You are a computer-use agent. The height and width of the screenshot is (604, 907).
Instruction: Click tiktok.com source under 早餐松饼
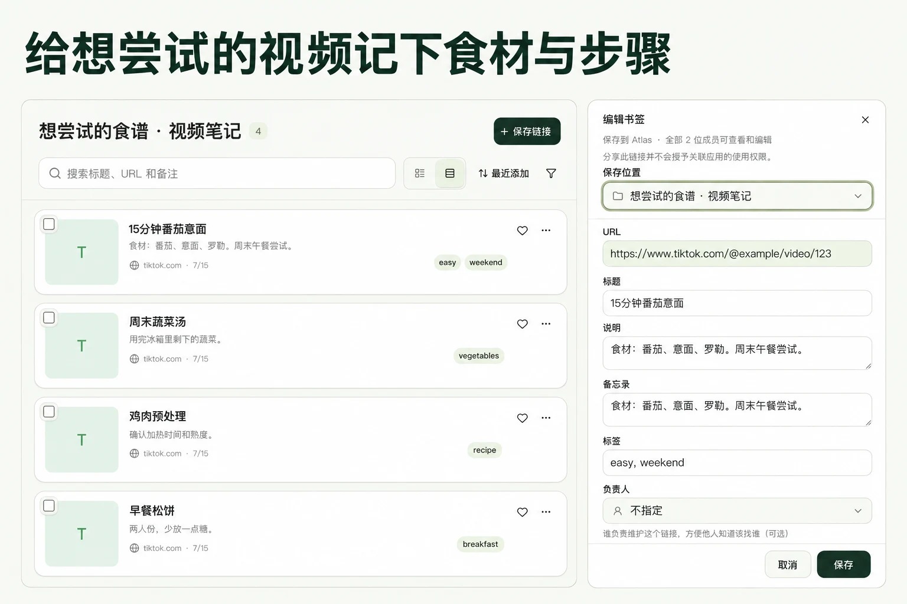(x=162, y=548)
